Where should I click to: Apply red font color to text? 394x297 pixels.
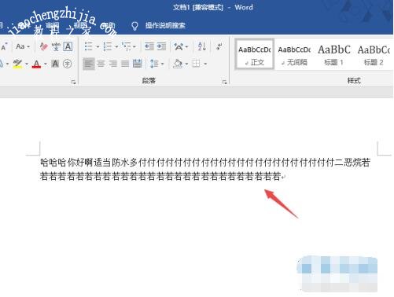pyautogui.click(x=36, y=64)
